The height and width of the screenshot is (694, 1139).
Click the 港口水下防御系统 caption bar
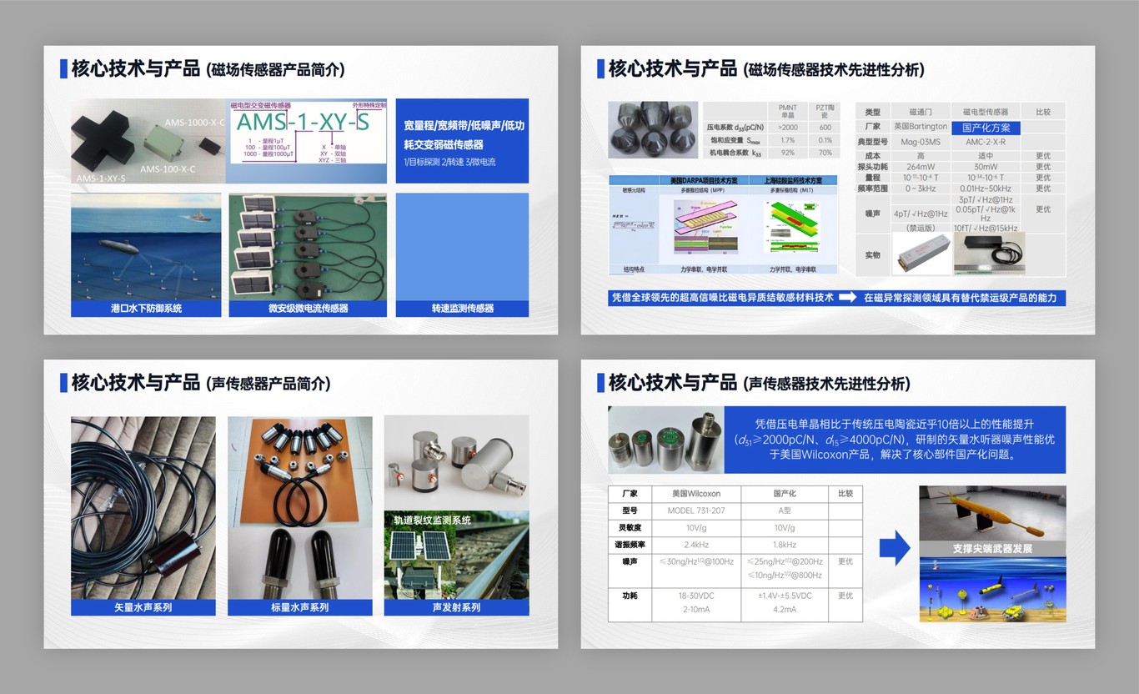point(146,309)
